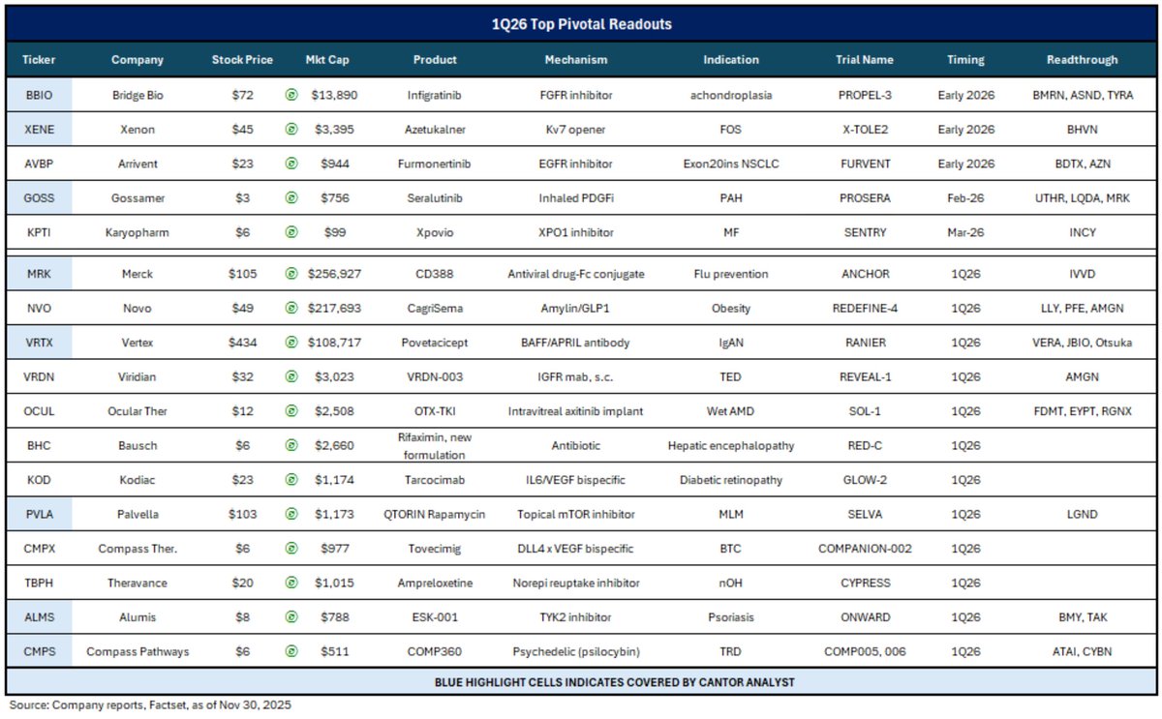
Task: Click the green icon in the OCUL row
Action: (x=290, y=411)
